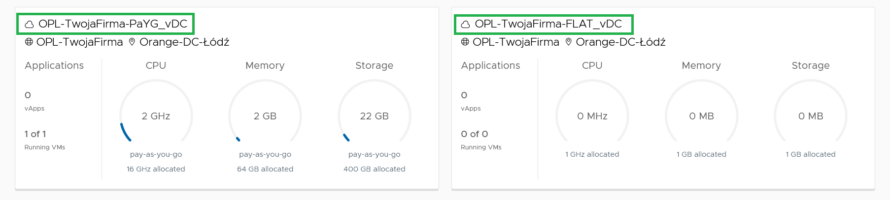Click location pin icon in PaYG card
Image resolution: width=890 pixels, height=200 pixels.
click(x=132, y=42)
